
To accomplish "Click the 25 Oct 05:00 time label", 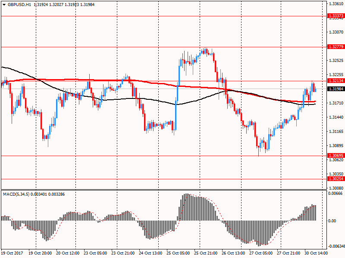I will click(178, 253).
